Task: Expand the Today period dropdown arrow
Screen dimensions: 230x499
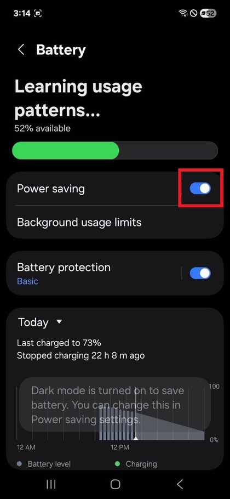Action: point(59,322)
